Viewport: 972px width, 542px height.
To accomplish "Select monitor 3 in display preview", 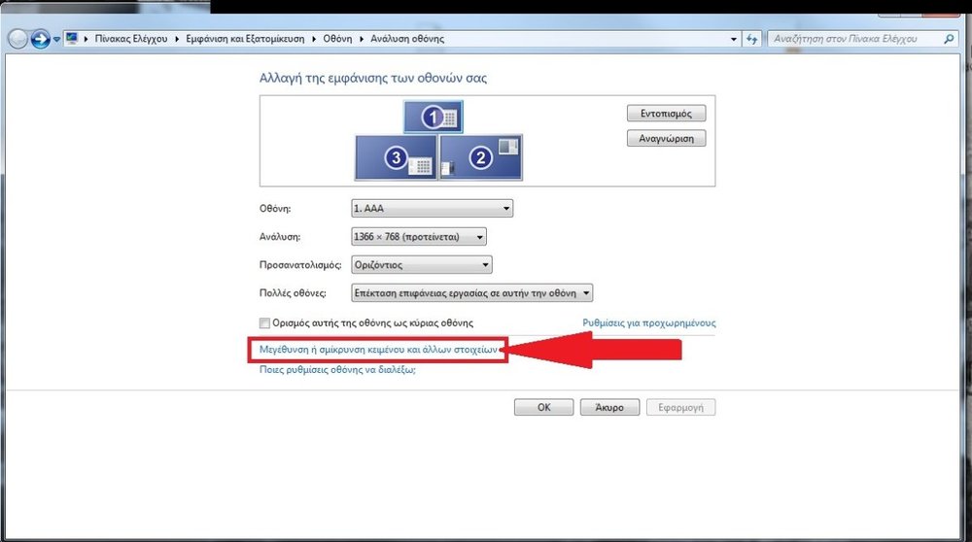I will (397, 158).
